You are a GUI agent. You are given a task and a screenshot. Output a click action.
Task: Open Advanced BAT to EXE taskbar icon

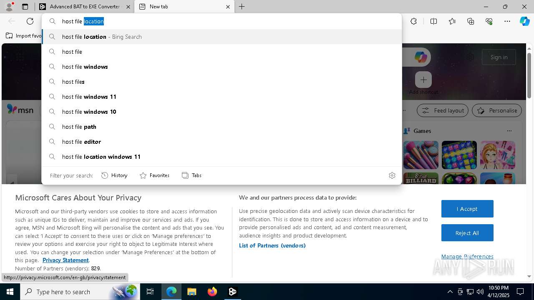[232, 292]
